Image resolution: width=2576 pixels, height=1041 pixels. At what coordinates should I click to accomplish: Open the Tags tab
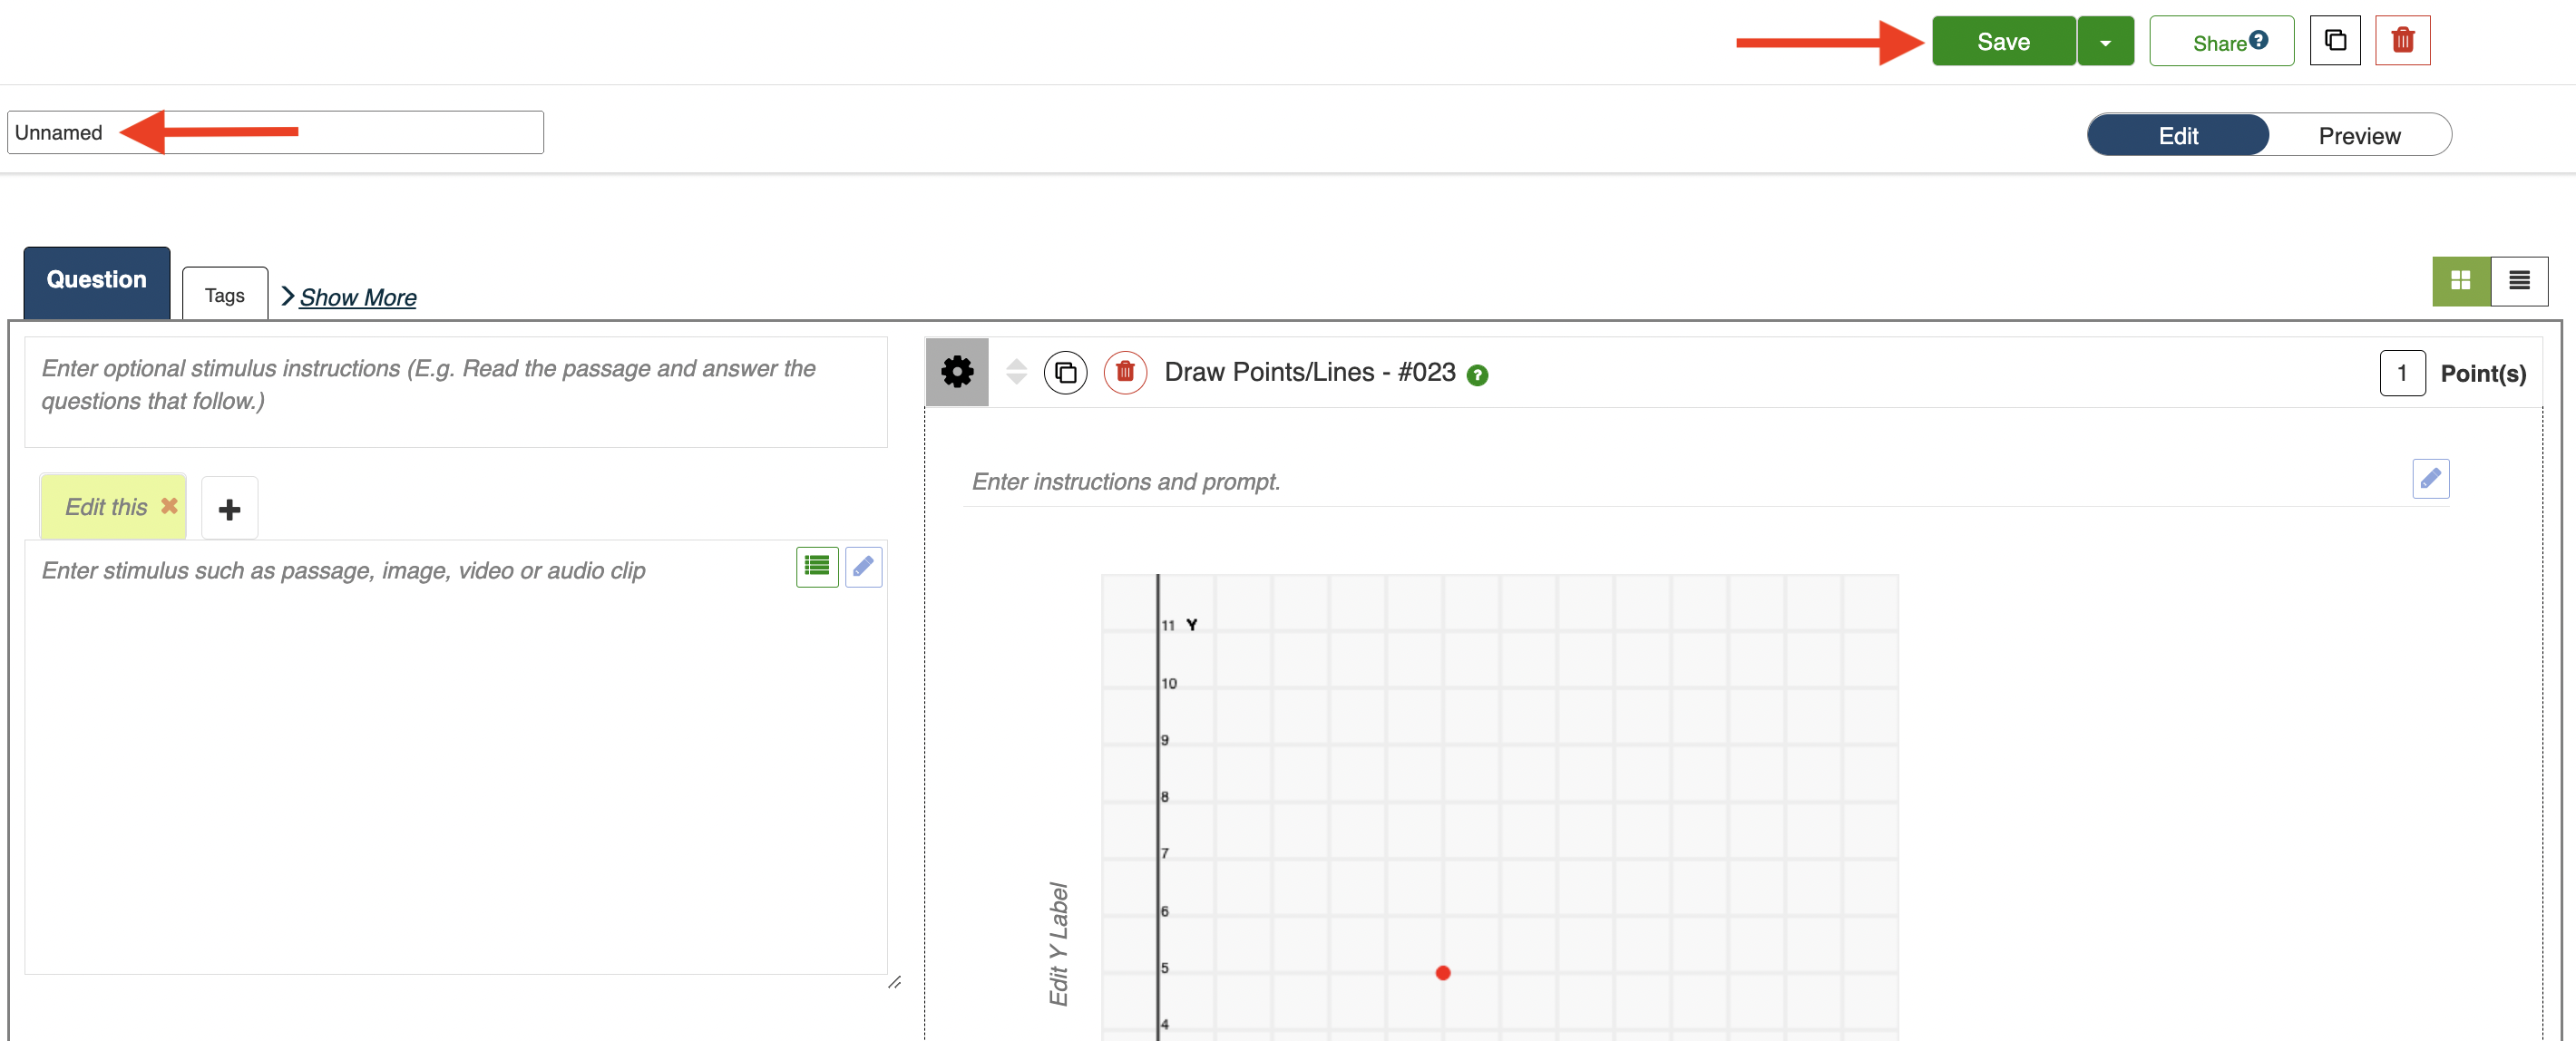pyautogui.click(x=224, y=295)
